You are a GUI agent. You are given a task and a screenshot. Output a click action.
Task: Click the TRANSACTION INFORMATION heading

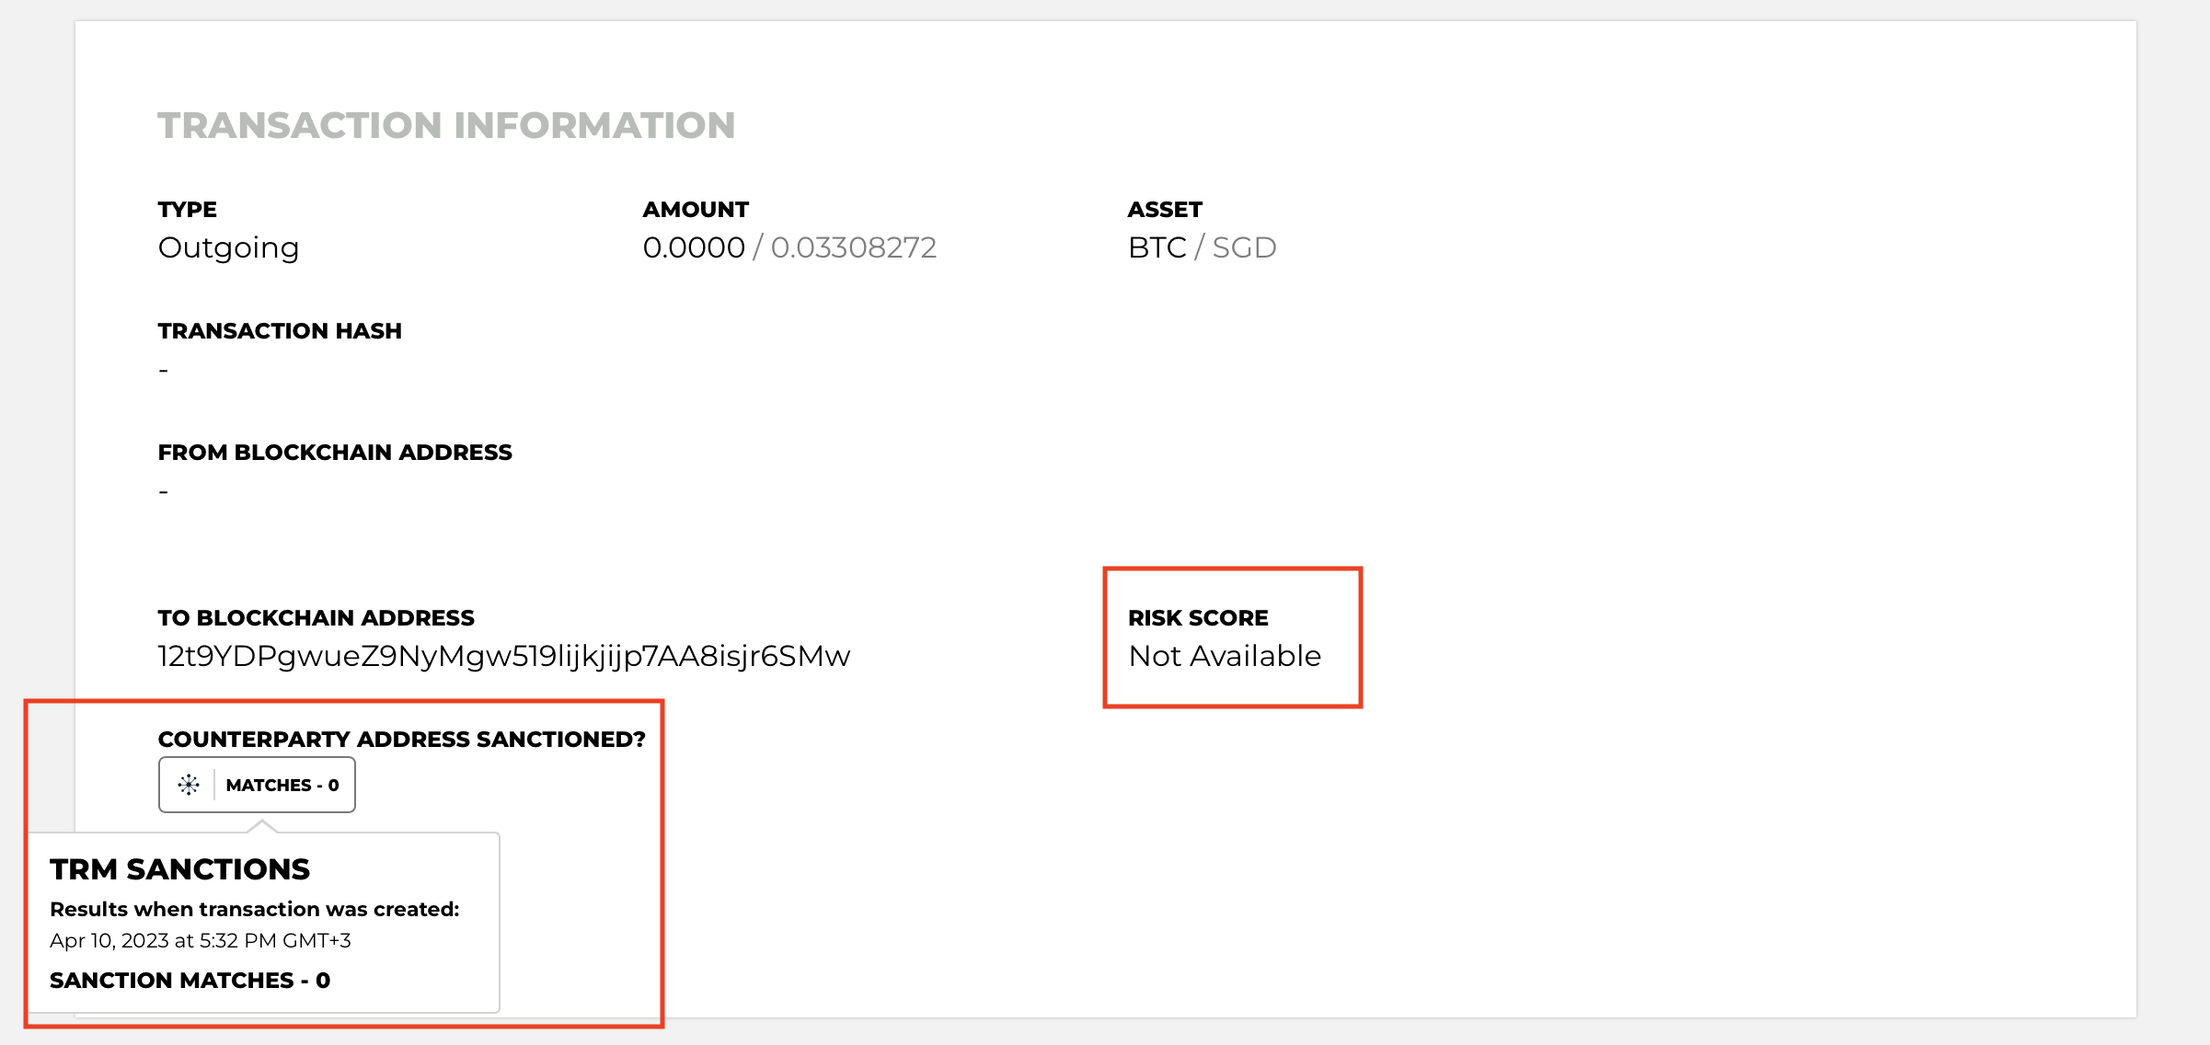(x=446, y=125)
